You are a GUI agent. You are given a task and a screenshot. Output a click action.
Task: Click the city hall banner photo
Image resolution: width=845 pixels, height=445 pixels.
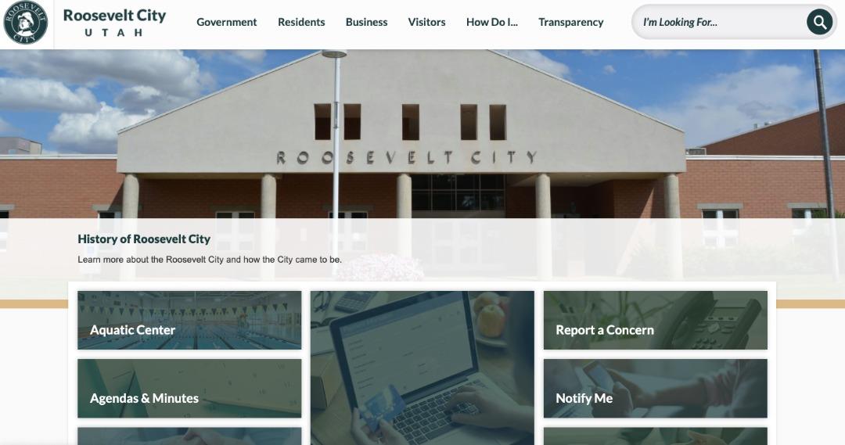(422, 134)
